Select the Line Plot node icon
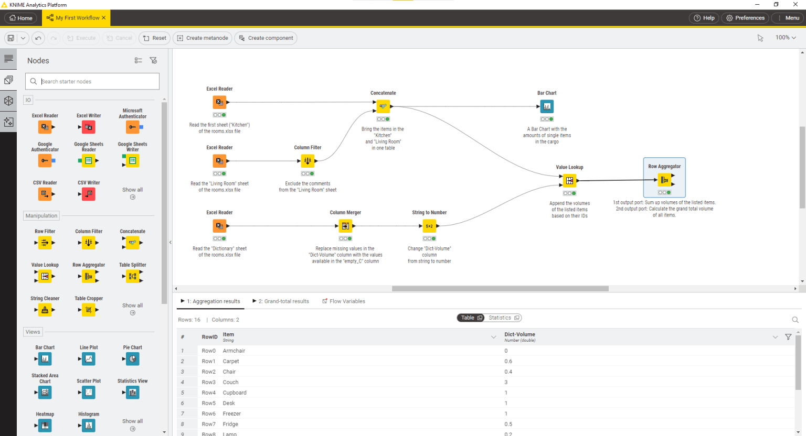 coord(89,359)
